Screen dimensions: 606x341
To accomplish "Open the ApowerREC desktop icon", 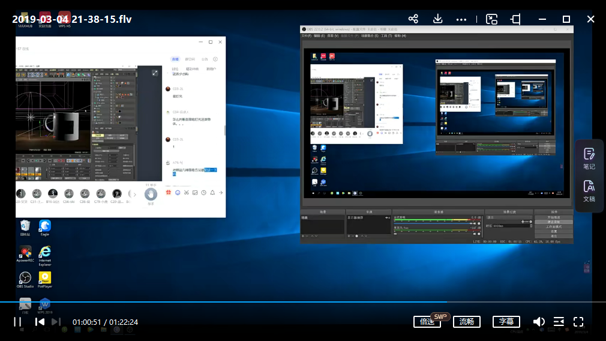I will coord(25,255).
